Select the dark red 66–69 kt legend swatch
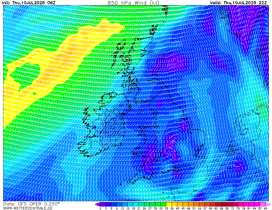272x210 pixels. 224,204
